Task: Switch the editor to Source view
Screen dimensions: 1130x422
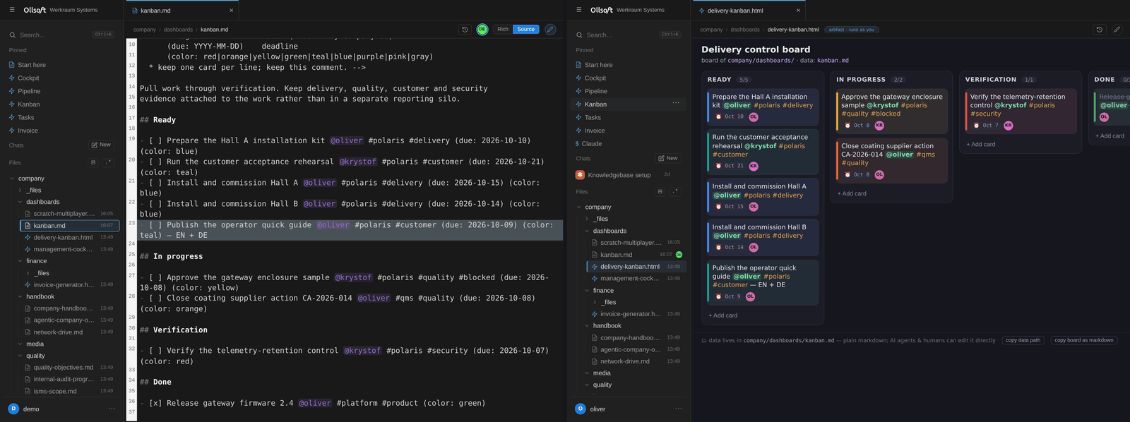Action: click(526, 30)
